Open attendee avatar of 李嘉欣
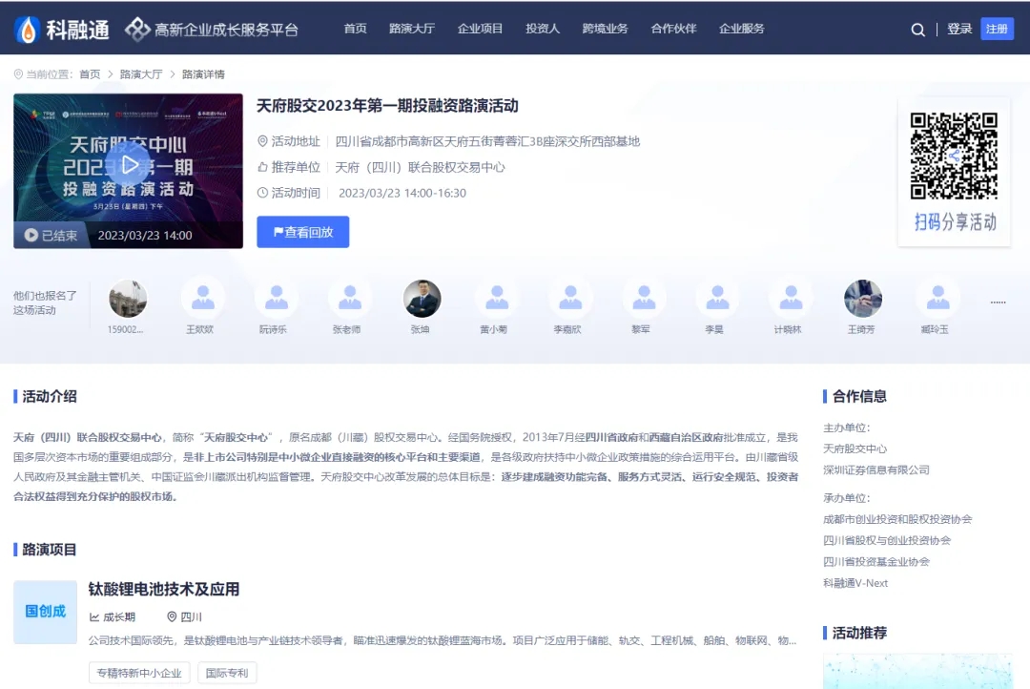The image size is (1030, 689). tap(570, 299)
